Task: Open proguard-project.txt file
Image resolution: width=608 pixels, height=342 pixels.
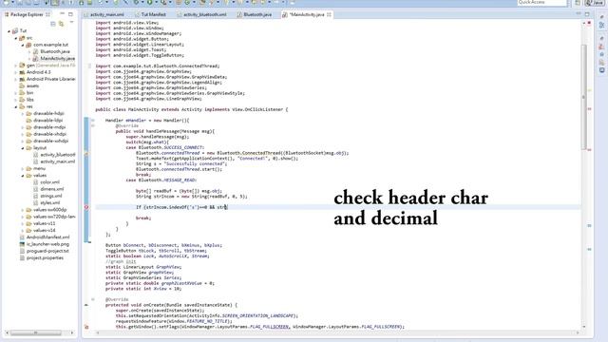Action: (x=44, y=251)
